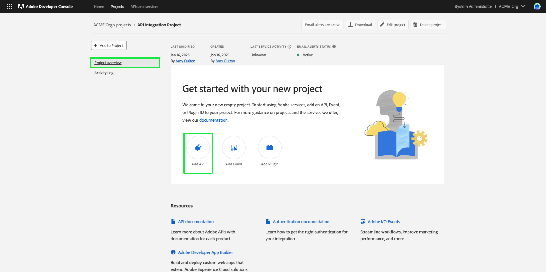Open the user profile avatar
This screenshot has height=272, width=546.
537,7
